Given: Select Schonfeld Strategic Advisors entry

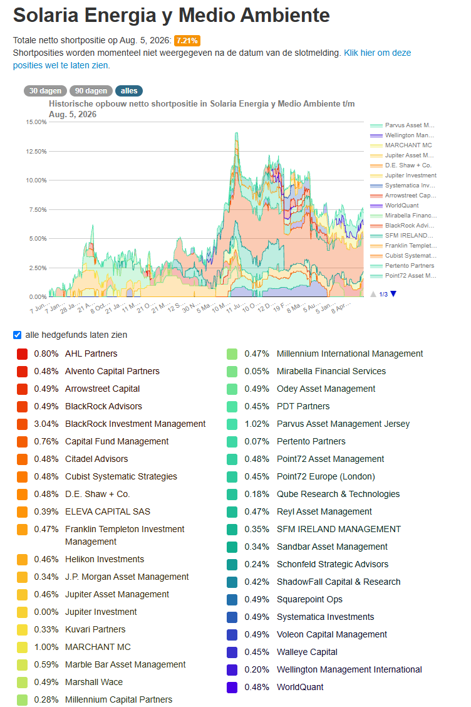Looking at the screenshot, I should pyautogui.click(x=333, y=565).
